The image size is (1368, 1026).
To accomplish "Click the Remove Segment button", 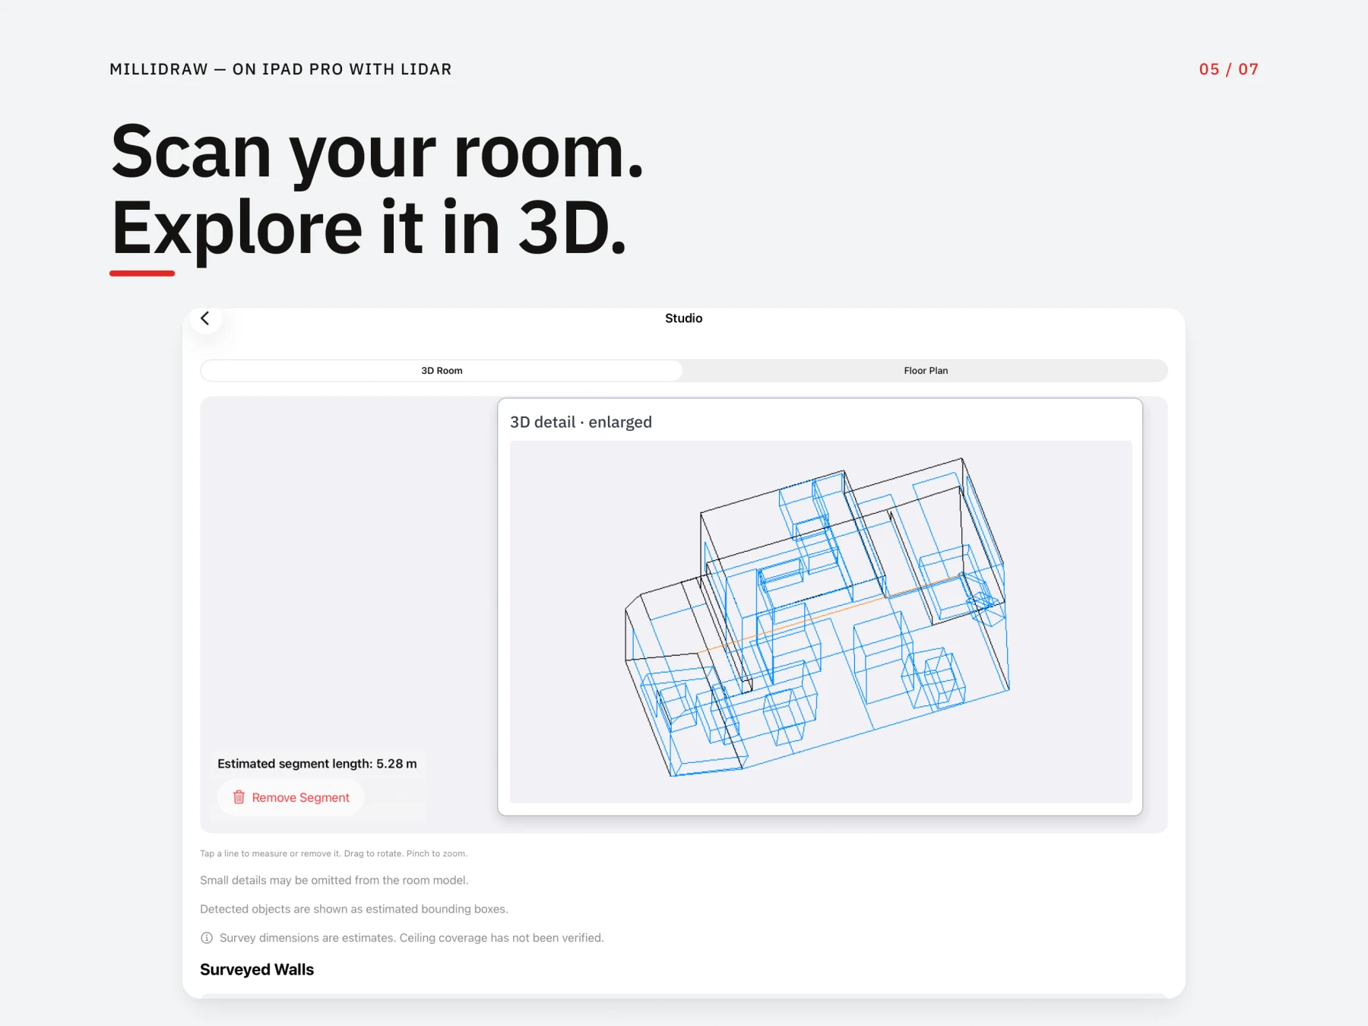I will click(291, 797).
